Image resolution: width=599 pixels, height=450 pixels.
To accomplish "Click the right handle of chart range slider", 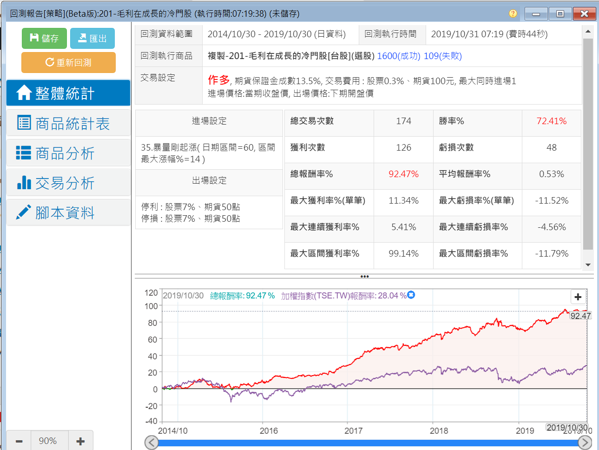I will (x=585, y=443).
